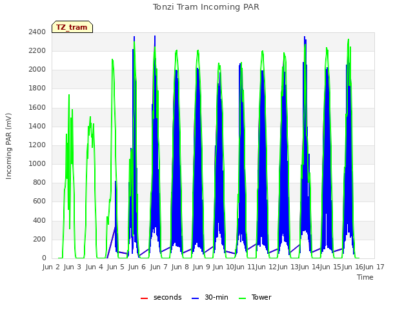Click the 1000 y-axis tick value
The width and height of the screenshot is (413, 310).
pyautogui.click(x=37, y=163)
